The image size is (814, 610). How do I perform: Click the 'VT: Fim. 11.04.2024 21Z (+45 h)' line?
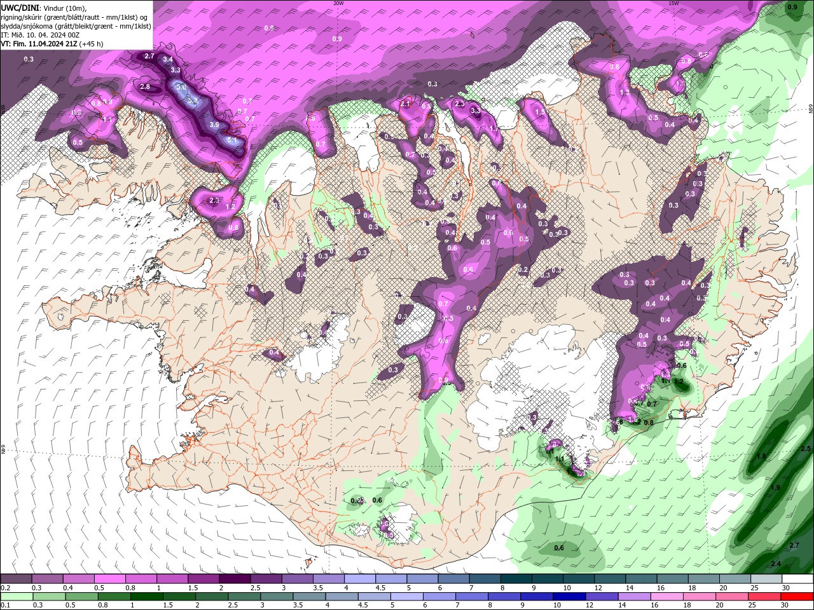52,44
